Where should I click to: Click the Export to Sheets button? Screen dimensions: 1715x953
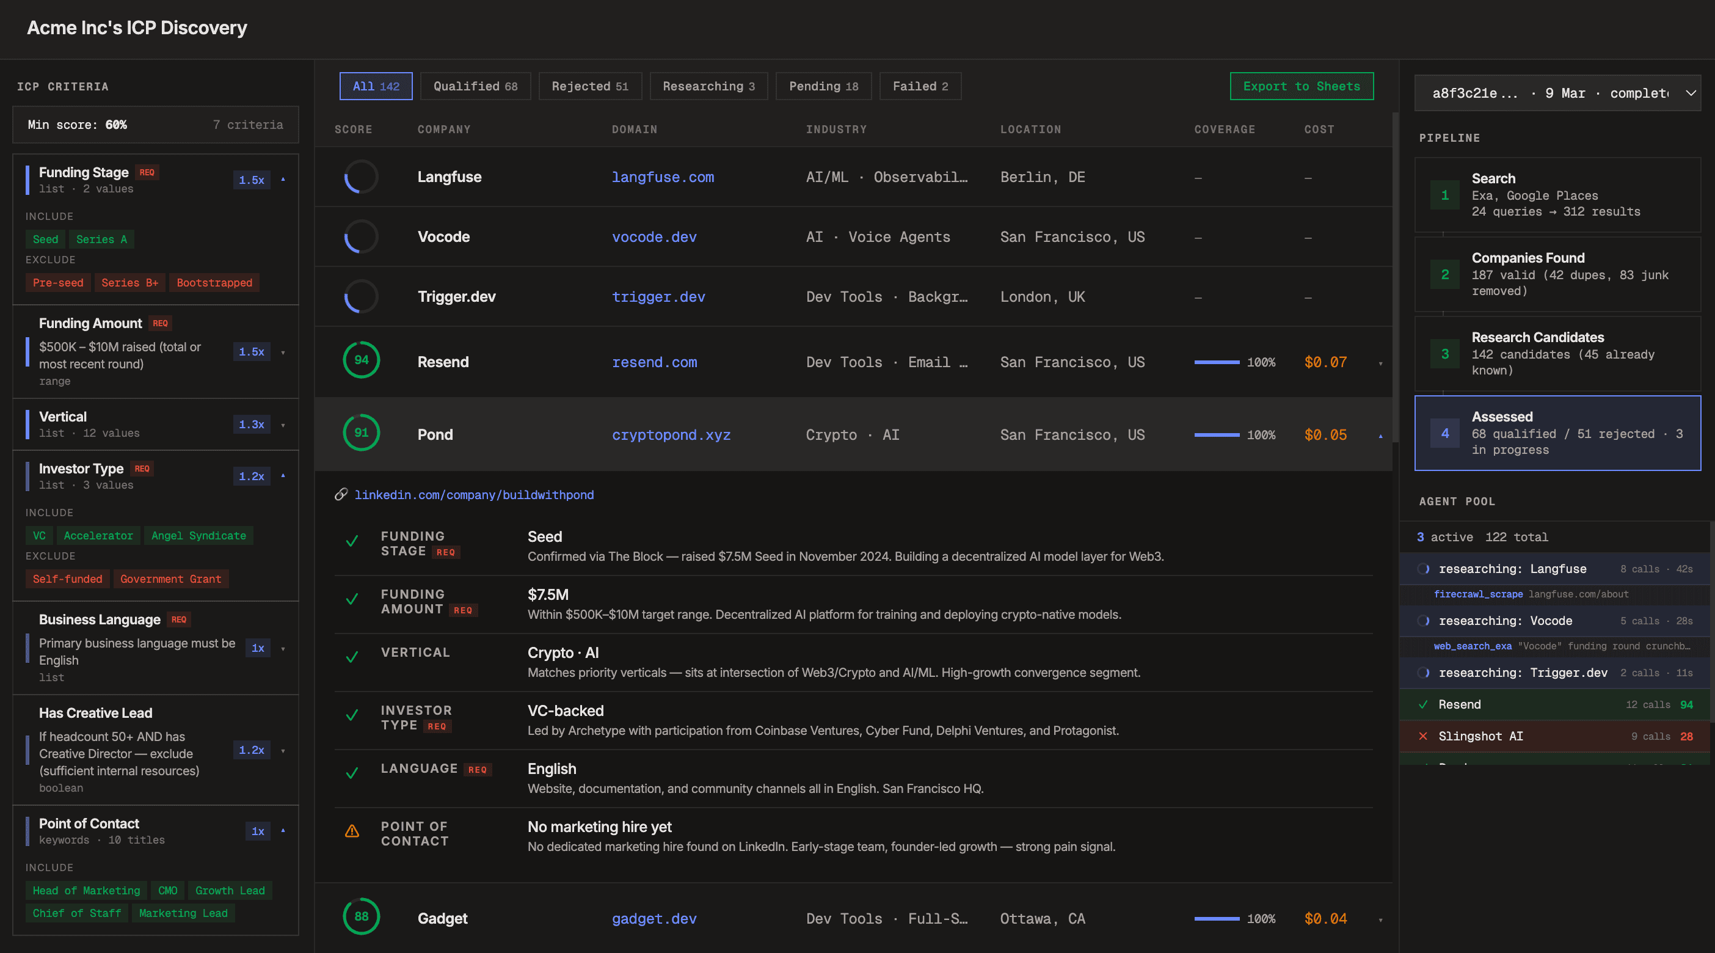pos(1301,86)
